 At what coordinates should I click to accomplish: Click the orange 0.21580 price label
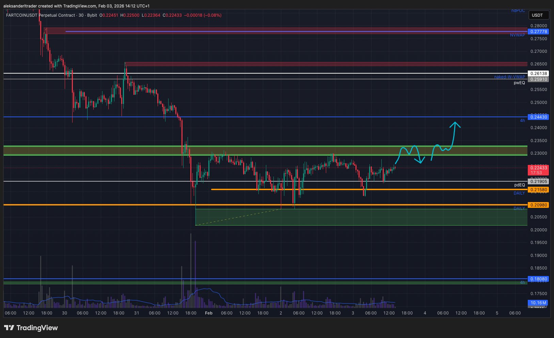[538, 190]
